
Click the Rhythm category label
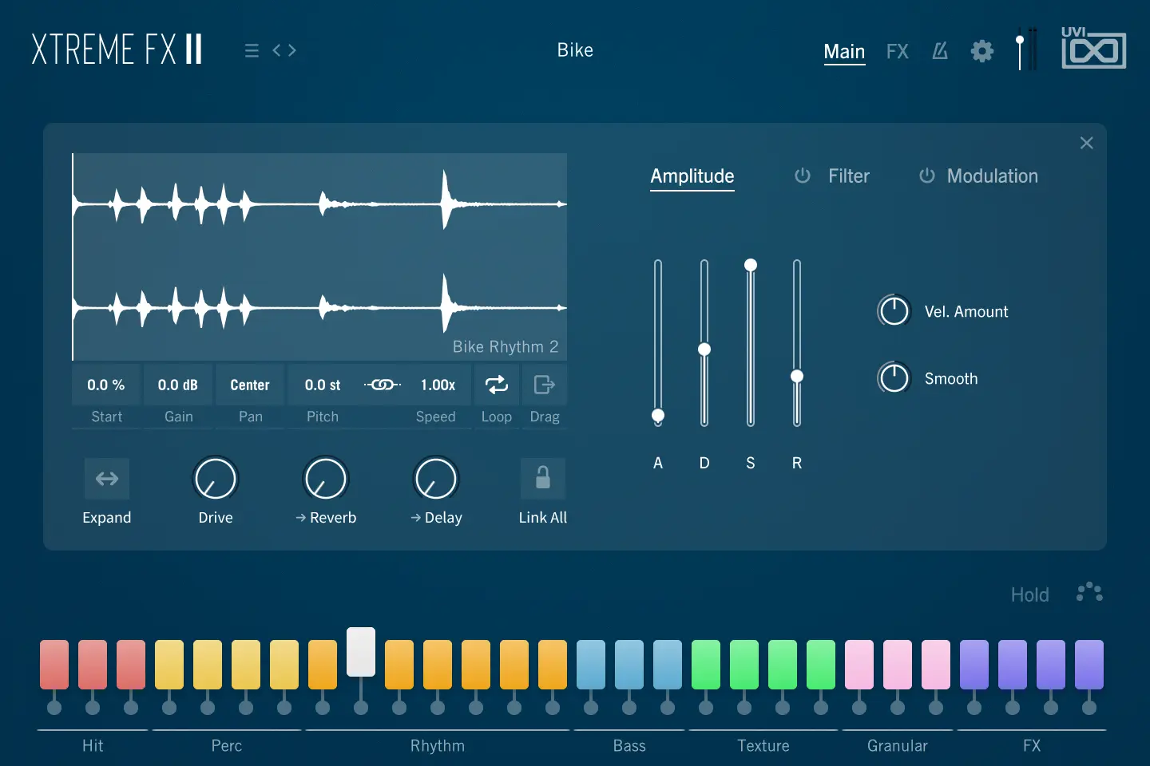click(x=438, y=745)
